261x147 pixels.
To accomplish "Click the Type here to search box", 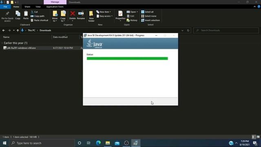I will [x=42, y=143].
